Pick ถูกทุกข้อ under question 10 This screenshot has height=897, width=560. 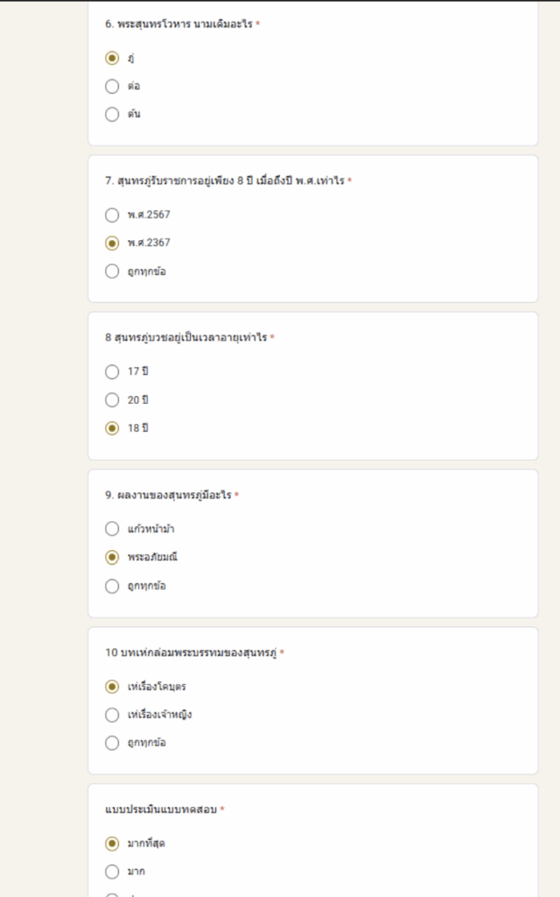[x=112, y=743]
